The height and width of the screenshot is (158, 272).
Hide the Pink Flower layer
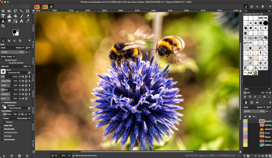coord(245,125)
